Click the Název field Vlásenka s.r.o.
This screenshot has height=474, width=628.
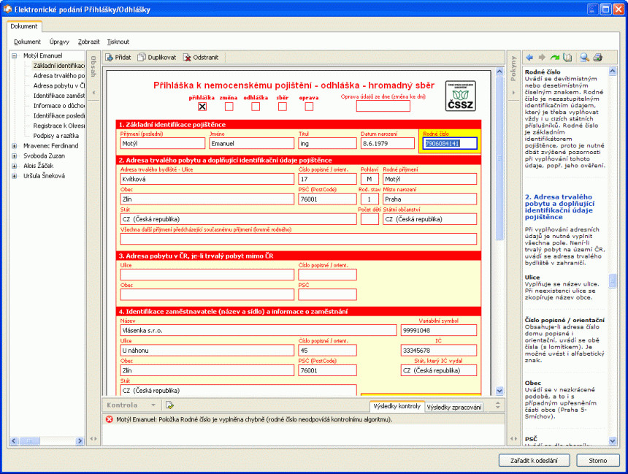259,331
